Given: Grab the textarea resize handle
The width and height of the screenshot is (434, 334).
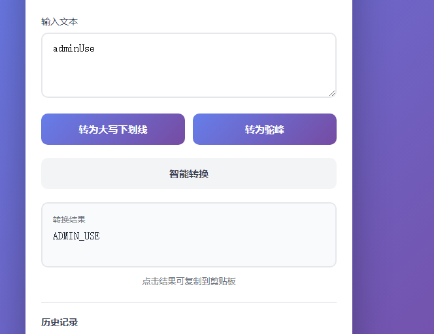Looking at the screenshot, I should (332, 93).
